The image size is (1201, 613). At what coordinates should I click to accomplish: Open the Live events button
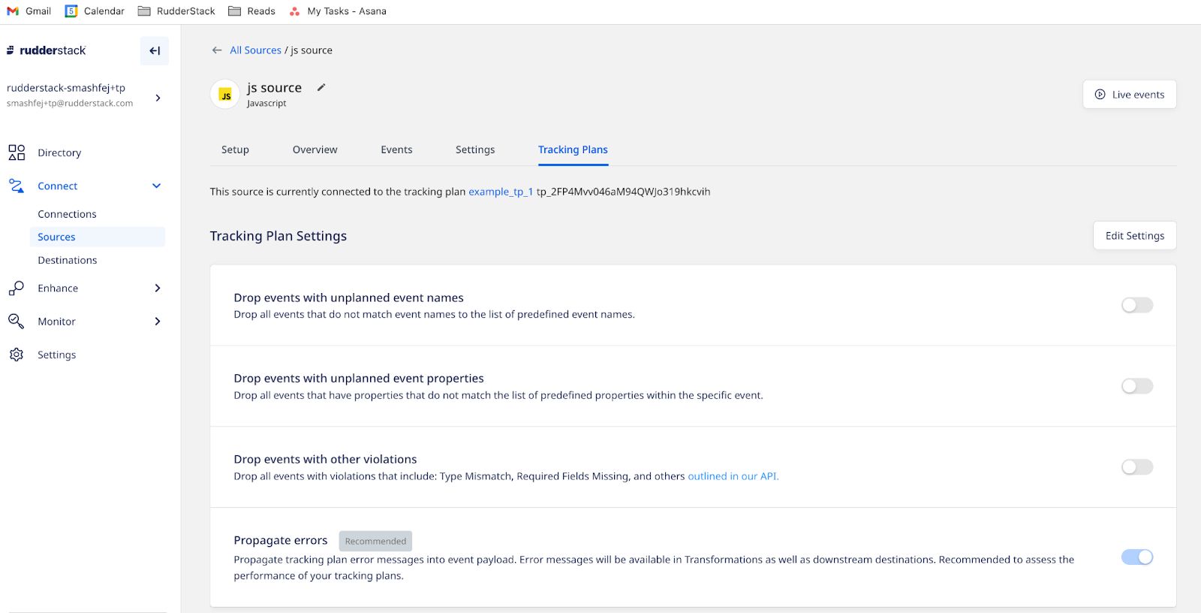tap(1129, 95)
